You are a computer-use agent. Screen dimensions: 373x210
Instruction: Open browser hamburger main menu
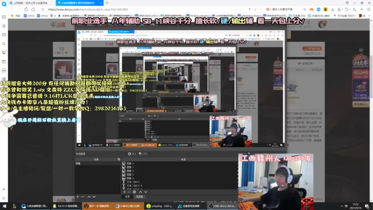point(369,9)
